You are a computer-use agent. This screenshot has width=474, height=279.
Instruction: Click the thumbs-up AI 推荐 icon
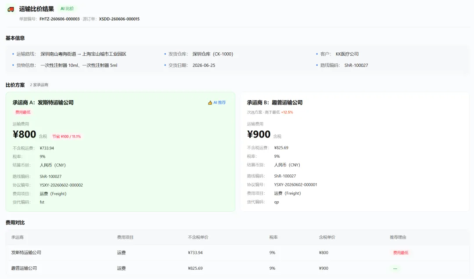(x=210, y=102)
